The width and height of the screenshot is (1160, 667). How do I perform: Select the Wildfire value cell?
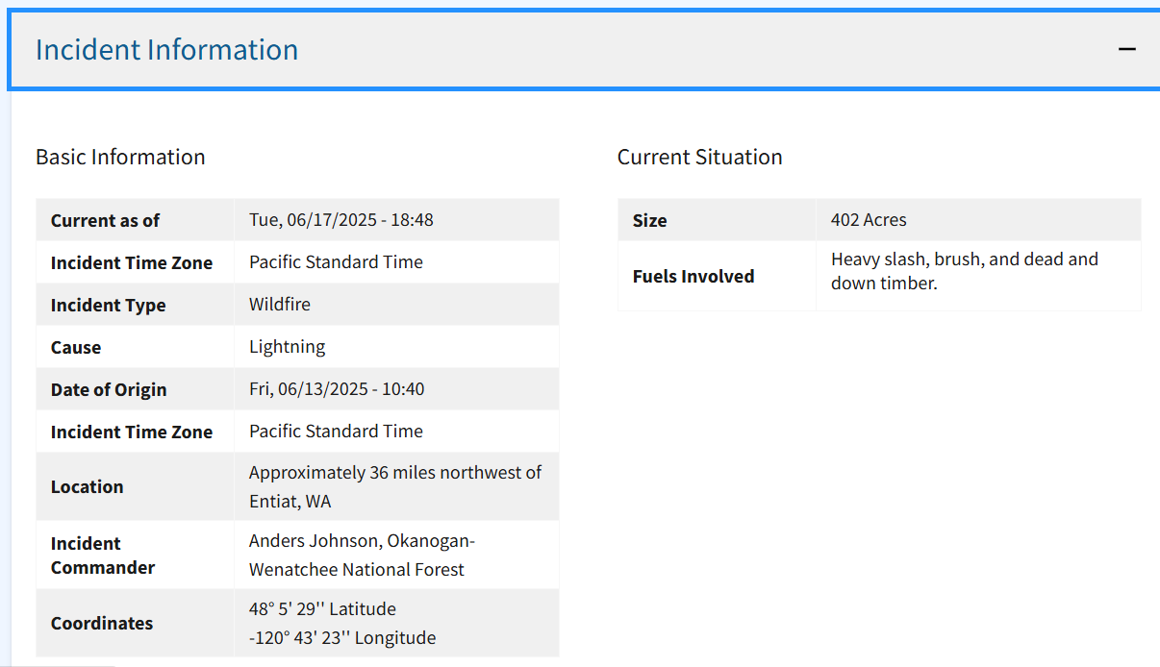tap(280, 305)
